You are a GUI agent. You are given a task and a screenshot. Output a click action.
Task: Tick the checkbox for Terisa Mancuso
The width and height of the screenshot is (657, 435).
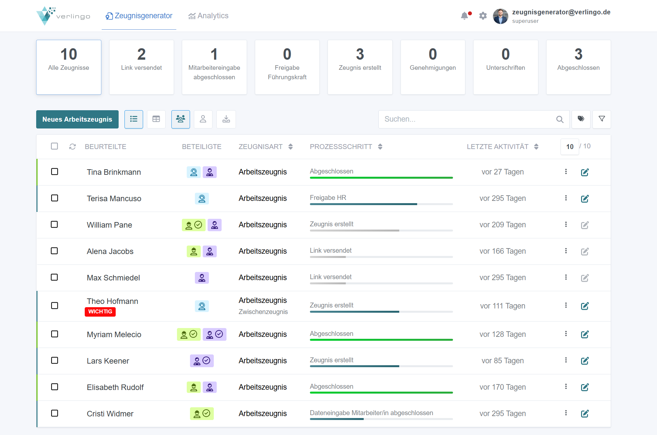pyautogui.click(x=54, y=198)
